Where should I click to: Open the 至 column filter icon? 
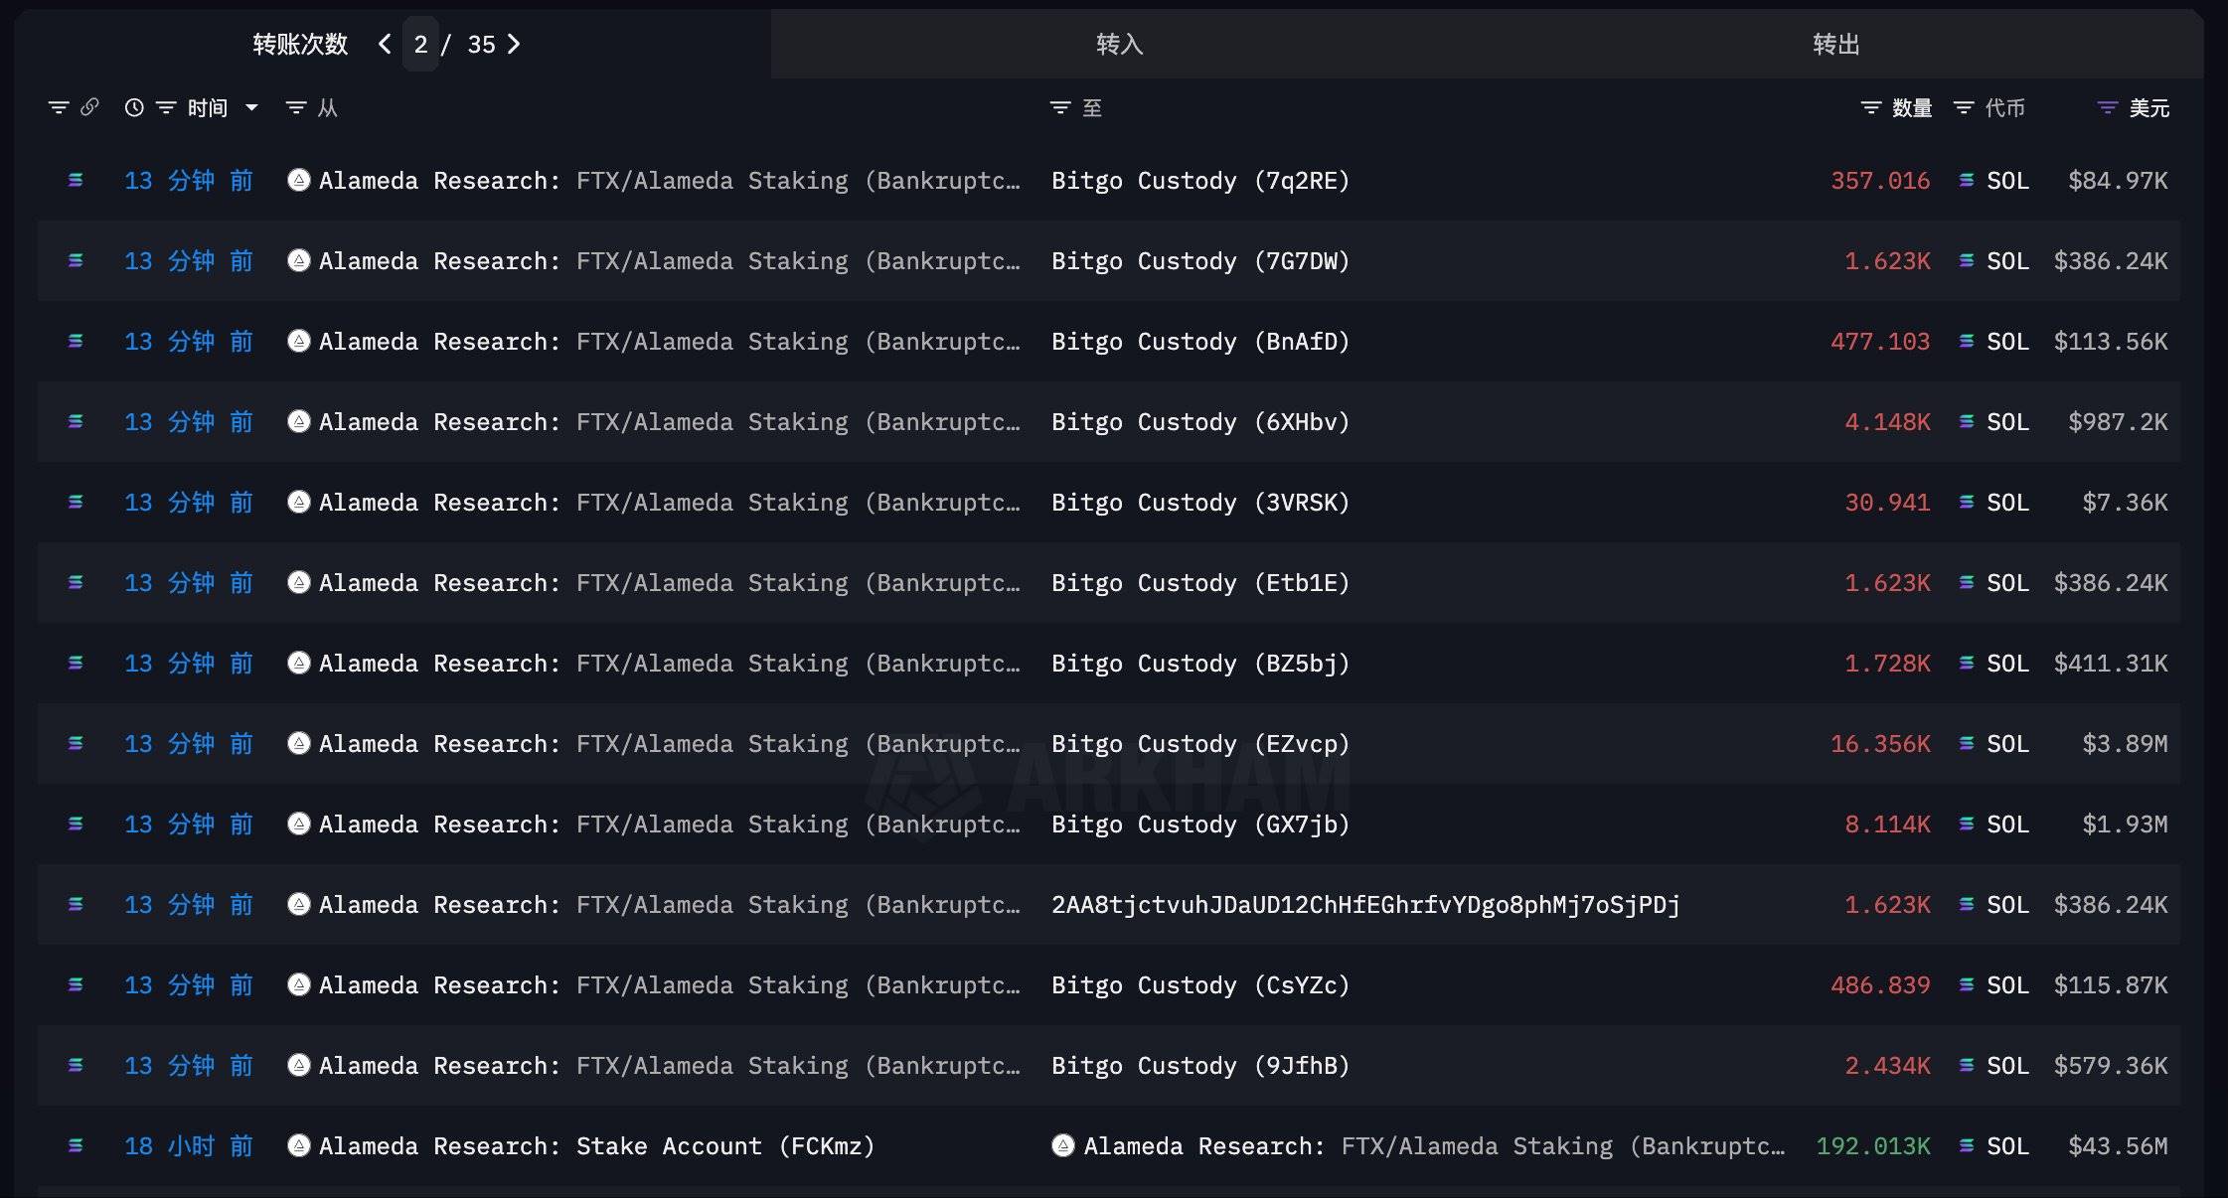point(1060,107)
